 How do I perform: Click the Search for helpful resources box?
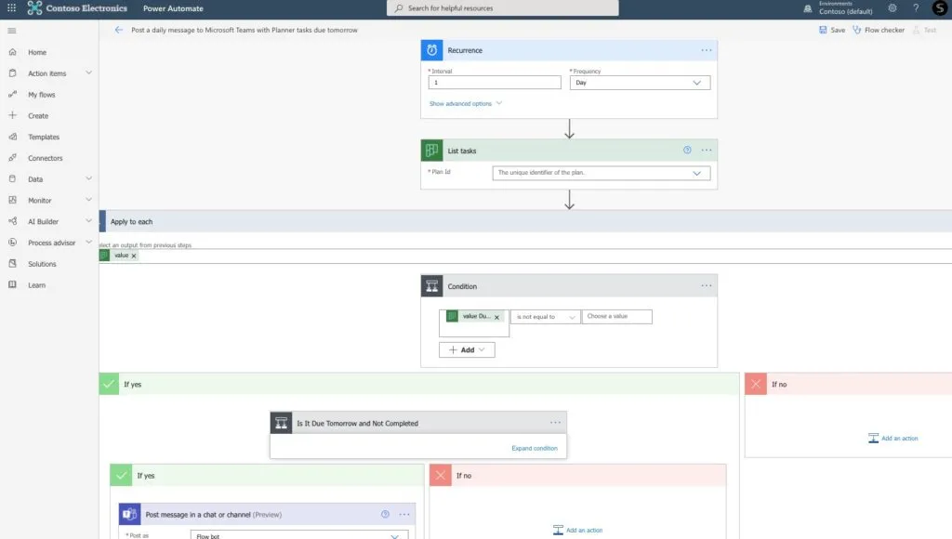tap(503, 7)
